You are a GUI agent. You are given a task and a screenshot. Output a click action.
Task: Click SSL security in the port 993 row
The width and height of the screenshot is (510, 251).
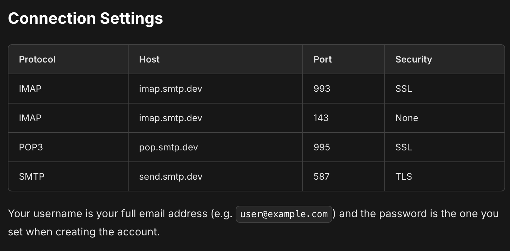(404, 89)
